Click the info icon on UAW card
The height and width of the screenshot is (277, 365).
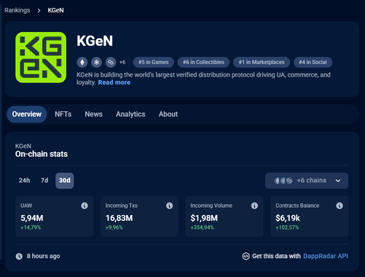(85, 206)
